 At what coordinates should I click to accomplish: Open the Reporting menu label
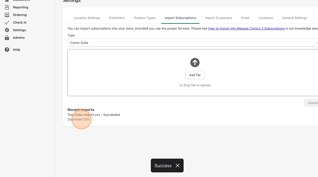coord(21,7)
